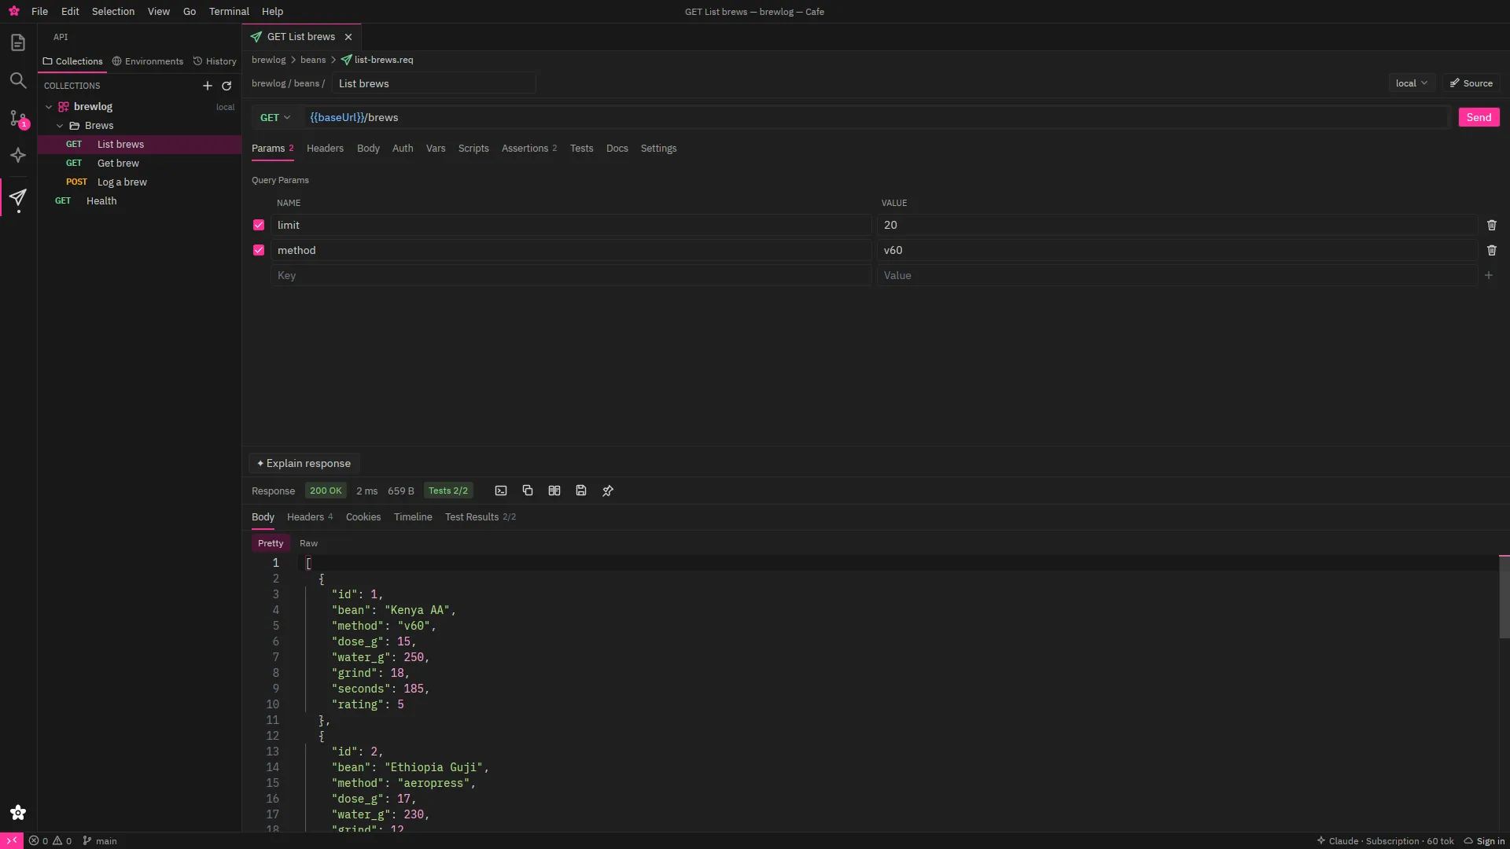
Task: Click the empty Key input field
Action: click(572, 275)
